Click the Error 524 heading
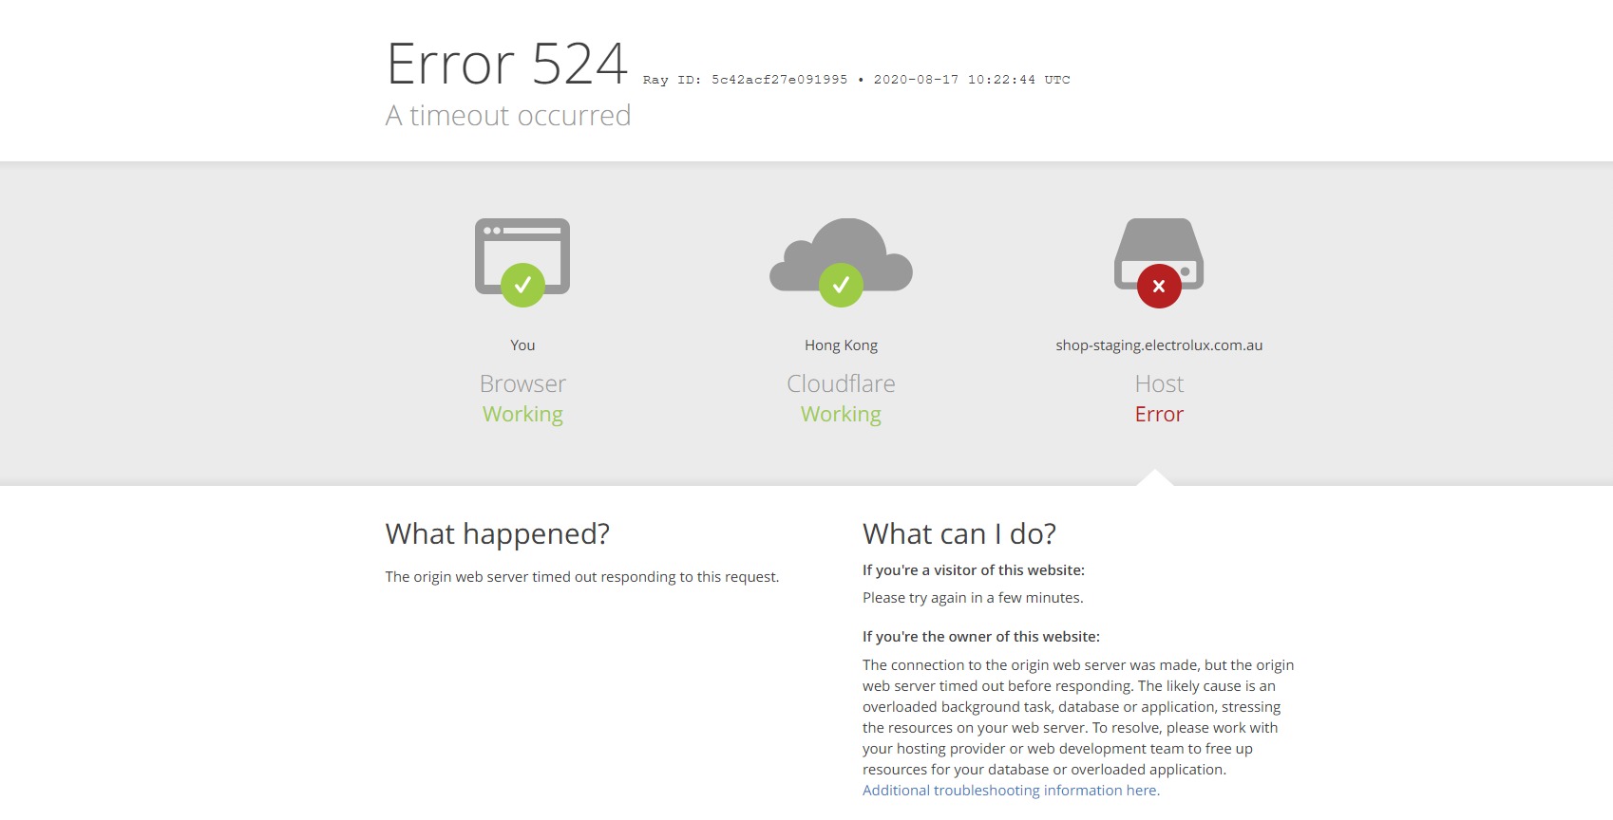Image resolution: width=1613 pixels, height=820 pixels. coord(506,65)
